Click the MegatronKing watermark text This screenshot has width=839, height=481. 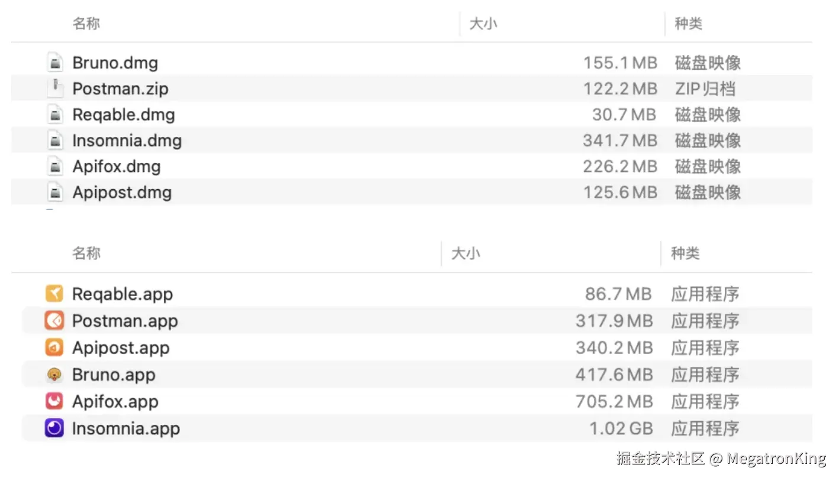coord(776,459)
